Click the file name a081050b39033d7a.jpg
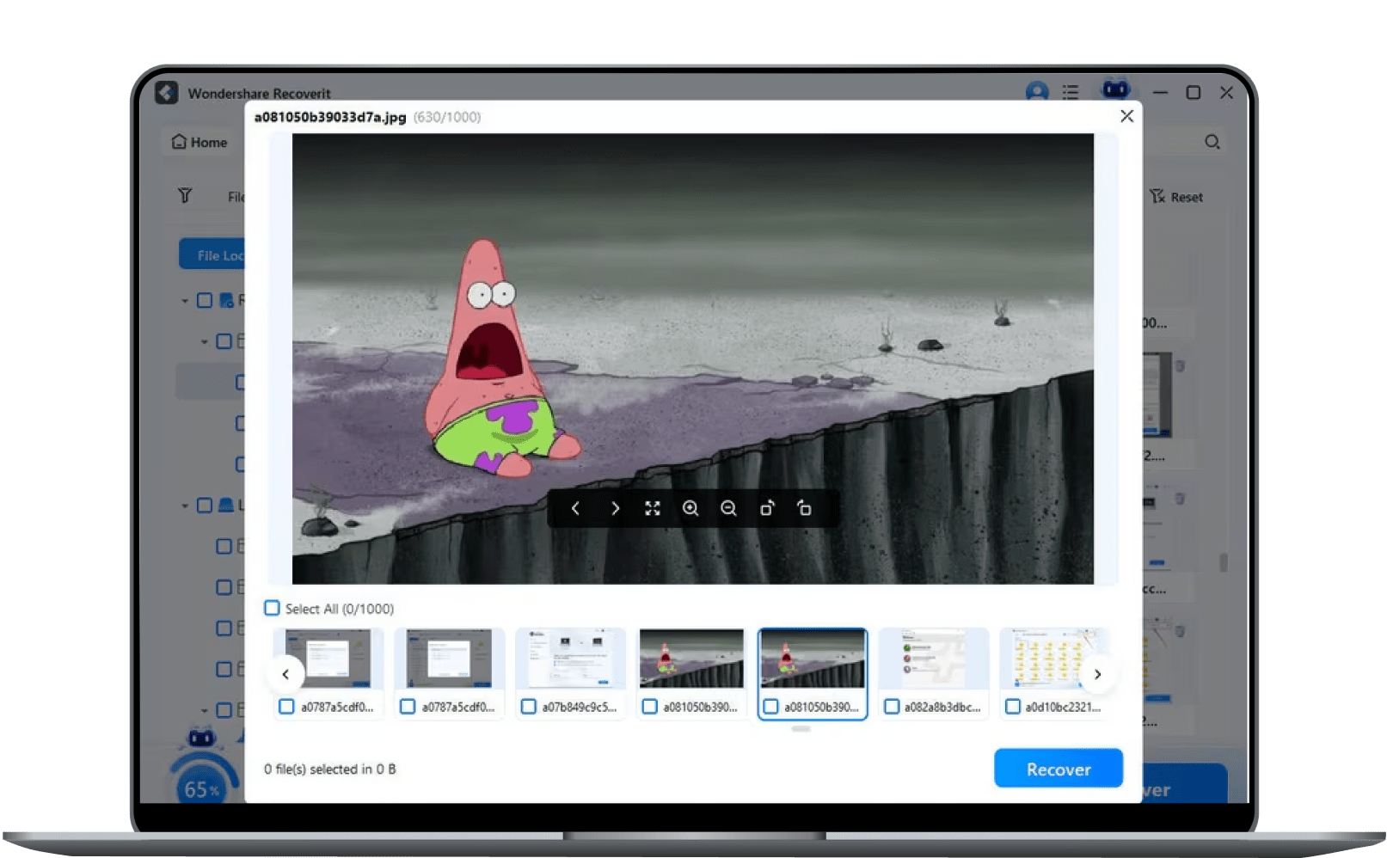The width and height of the screenshot is (1387, 858). (330, 117)
